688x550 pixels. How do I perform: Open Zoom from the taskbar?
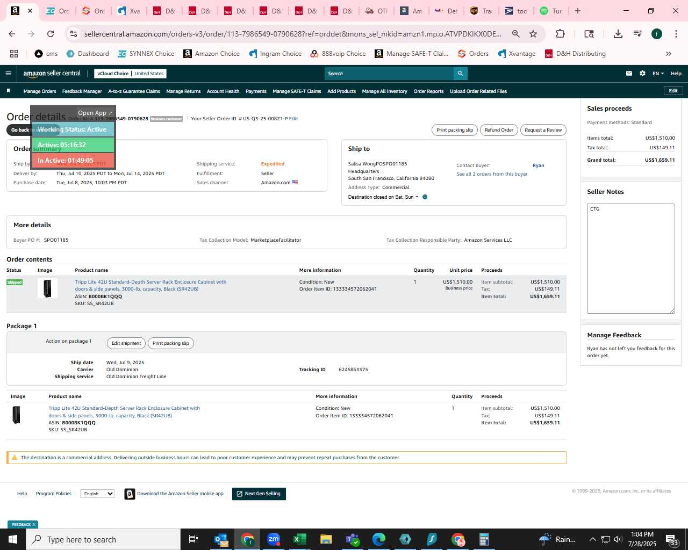[274, 539]
